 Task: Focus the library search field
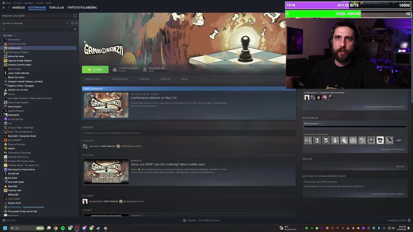click(x=39, y=29)
